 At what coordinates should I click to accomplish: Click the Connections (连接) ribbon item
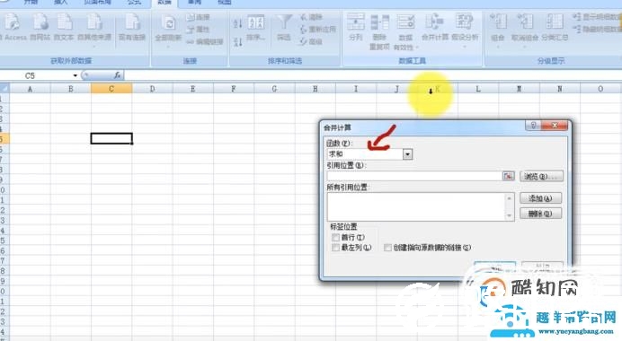198,17
